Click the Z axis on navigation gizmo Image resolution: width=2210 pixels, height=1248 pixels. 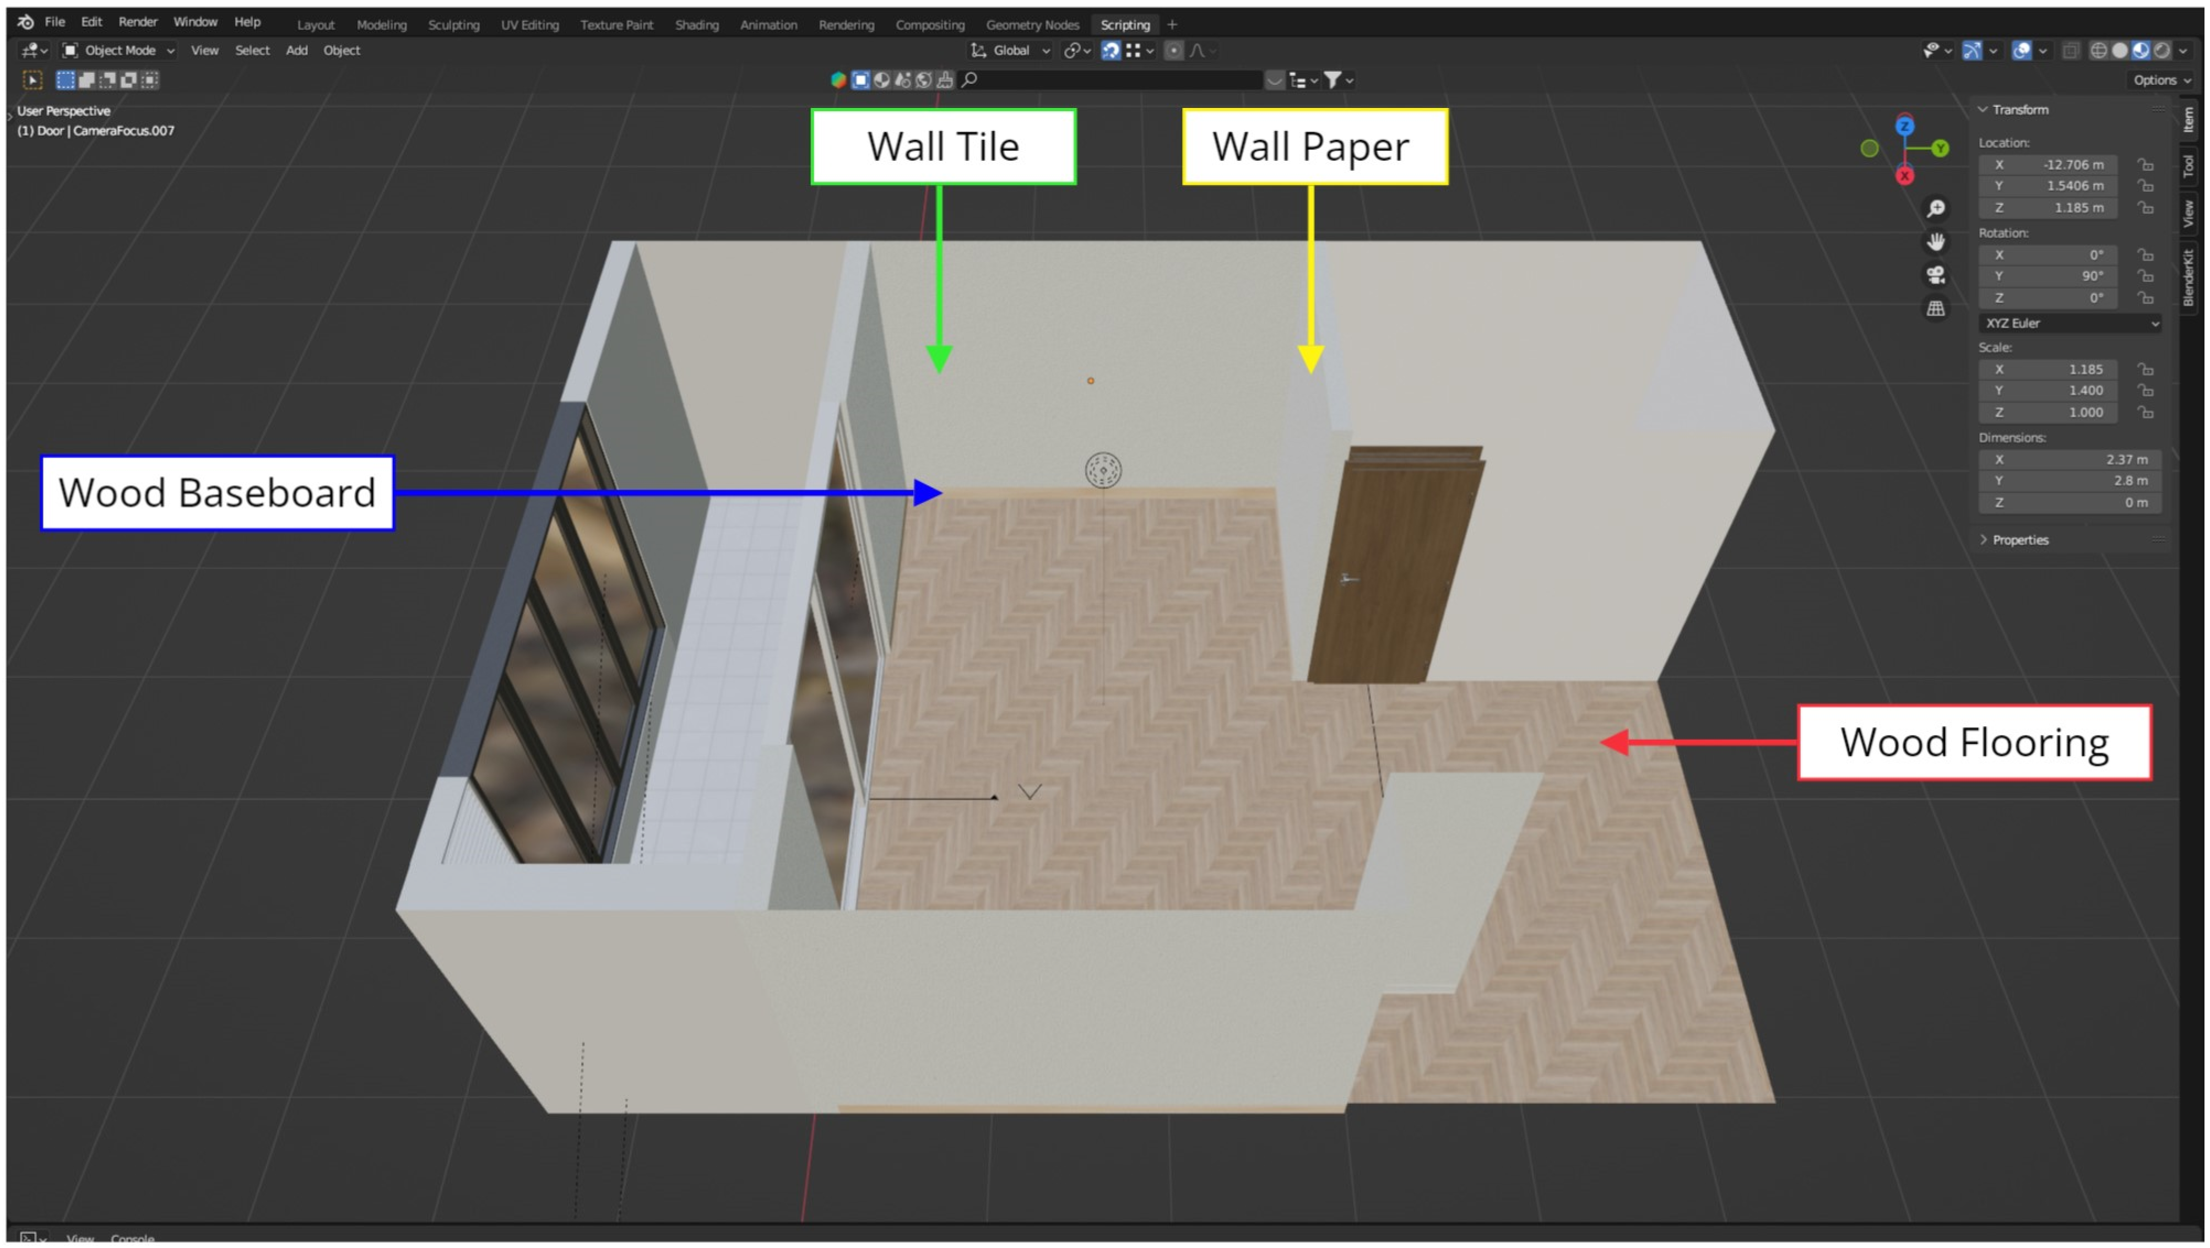pos(1905,126)
